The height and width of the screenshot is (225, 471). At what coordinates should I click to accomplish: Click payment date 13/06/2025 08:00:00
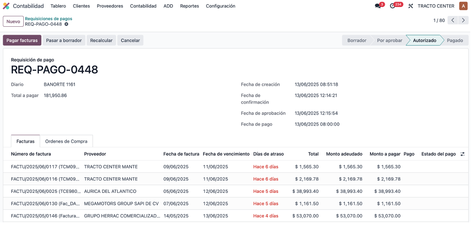(317, 124)
